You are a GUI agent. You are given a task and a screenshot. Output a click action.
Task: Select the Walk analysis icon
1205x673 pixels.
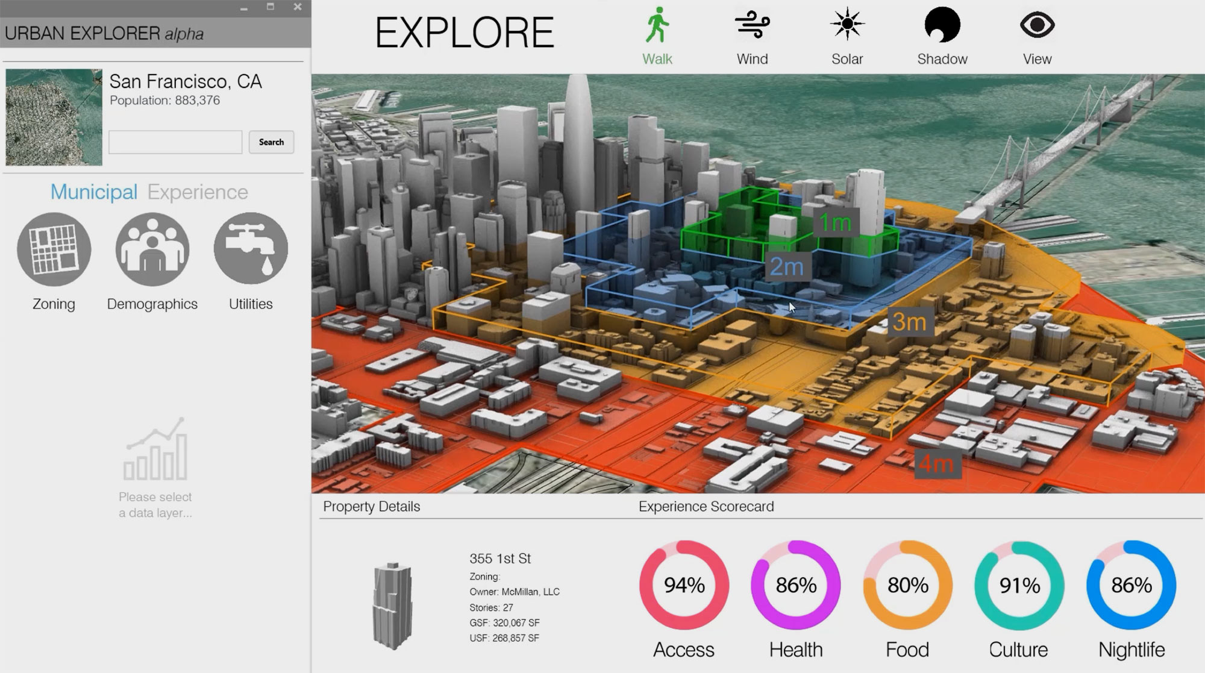click(657, 25)
